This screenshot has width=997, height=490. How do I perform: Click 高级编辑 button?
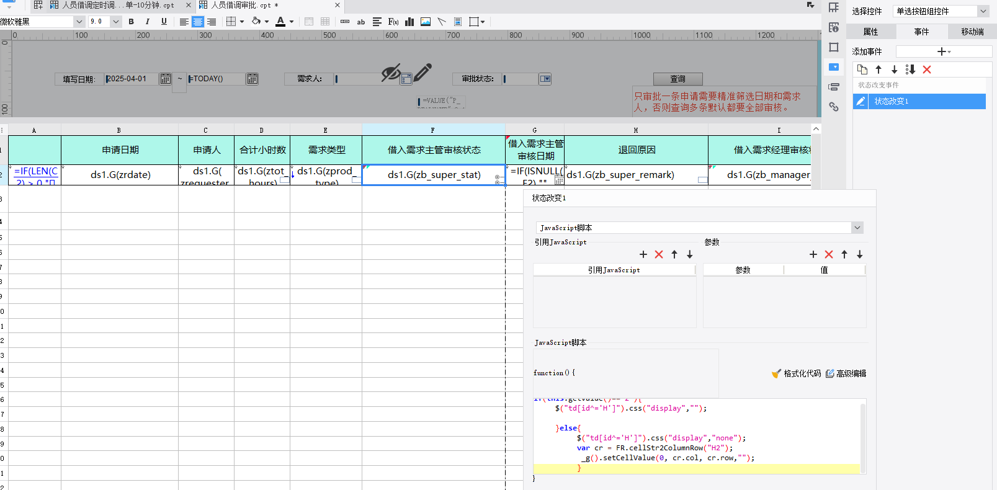click(x=846, y=373)
